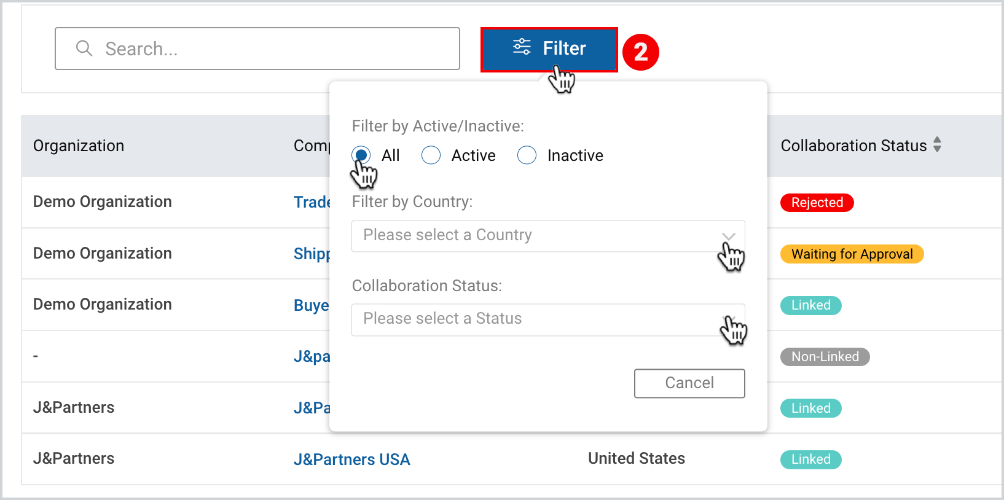Select the Inactive radio button
The image size is (1004, 500).
tap(527, 155)
